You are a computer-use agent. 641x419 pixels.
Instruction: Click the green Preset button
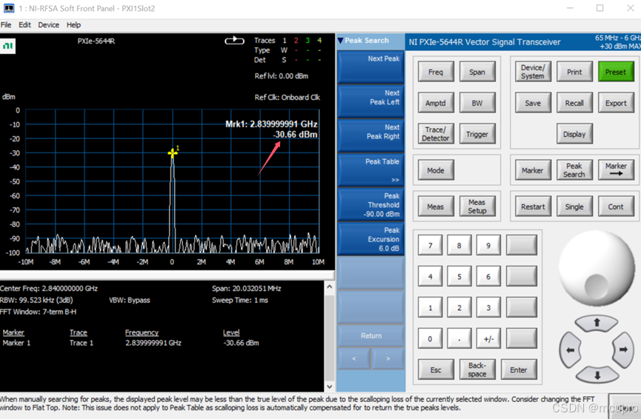(616, 72)
